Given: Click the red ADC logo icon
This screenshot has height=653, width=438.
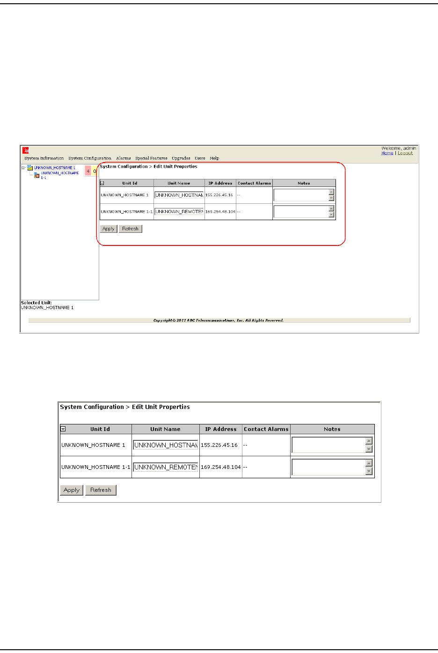Looking at the screenshot, I should click(26, 150).
